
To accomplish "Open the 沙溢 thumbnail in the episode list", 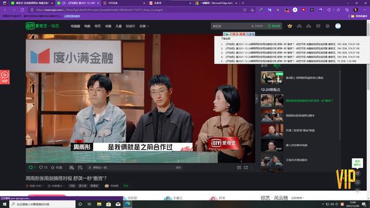I will 272,131.
